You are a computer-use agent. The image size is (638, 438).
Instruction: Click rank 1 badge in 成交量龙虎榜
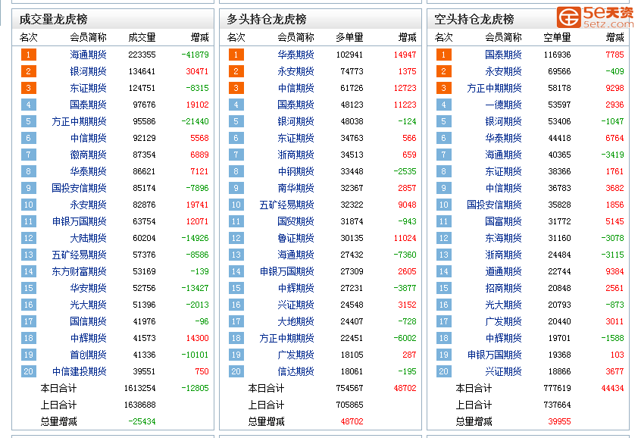pos(29,55)
